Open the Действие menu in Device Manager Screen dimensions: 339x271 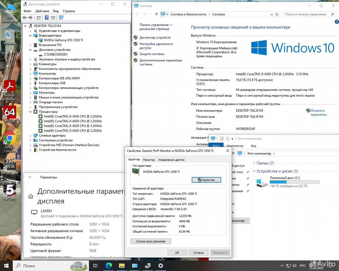42,11
